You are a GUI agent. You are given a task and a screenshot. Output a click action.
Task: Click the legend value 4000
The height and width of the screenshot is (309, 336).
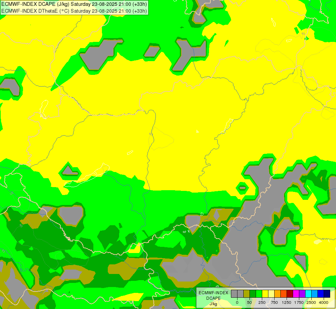click(x=324, y=302)
